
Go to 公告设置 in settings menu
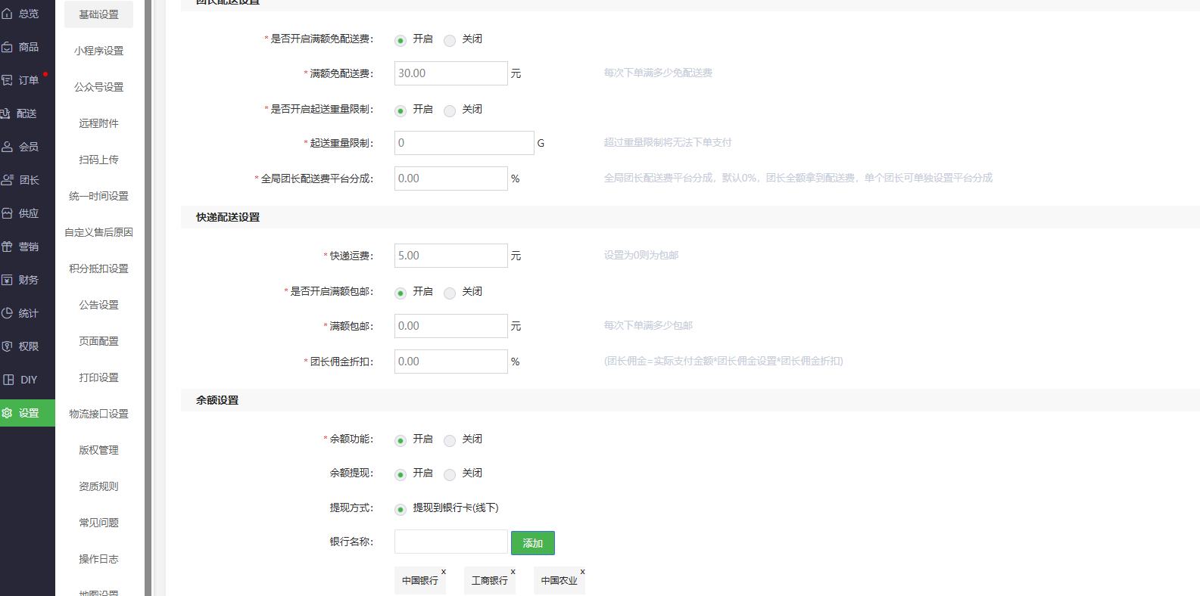tap(98, 305)
